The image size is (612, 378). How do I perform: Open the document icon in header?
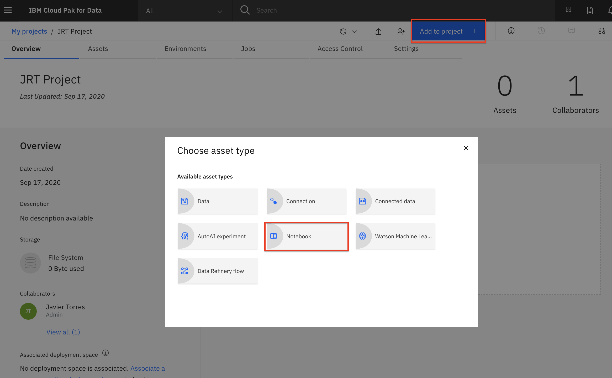pyautogui.click(x=590, y=10)
